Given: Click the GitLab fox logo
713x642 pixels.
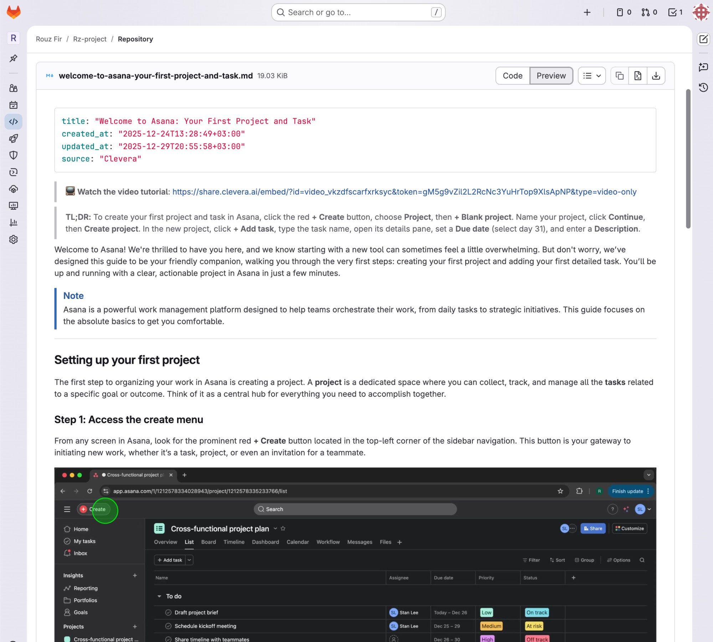Looking at the screenshot, I should (x=14, y=12).
